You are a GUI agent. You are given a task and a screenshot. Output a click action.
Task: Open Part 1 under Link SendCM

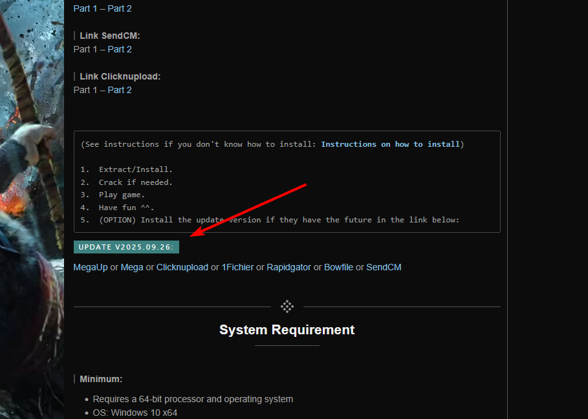(x=82, y=49)
